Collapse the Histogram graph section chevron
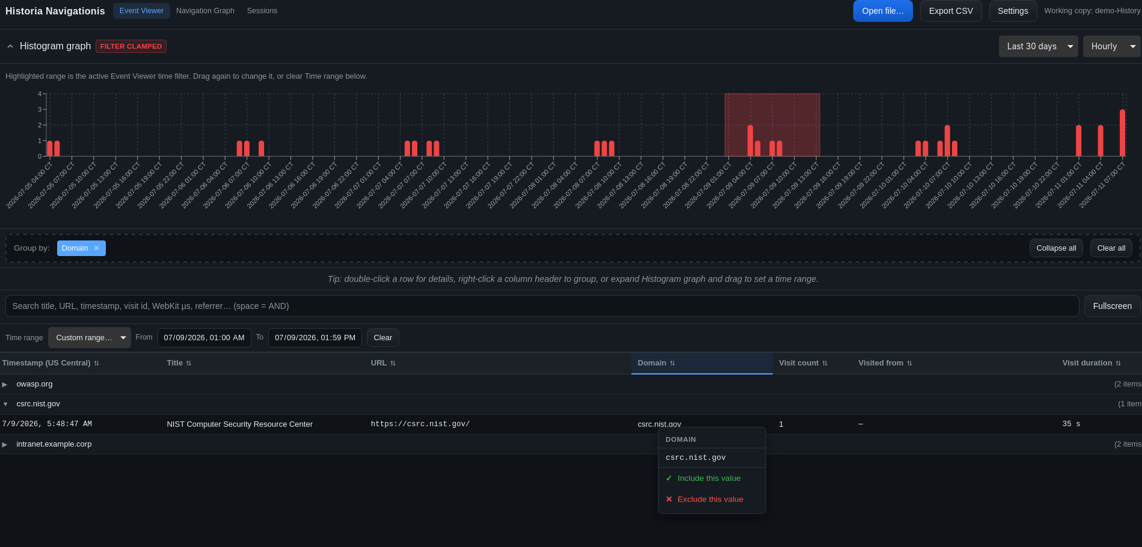The width and height of the screenshot is (1142, 547). point(10,46)
